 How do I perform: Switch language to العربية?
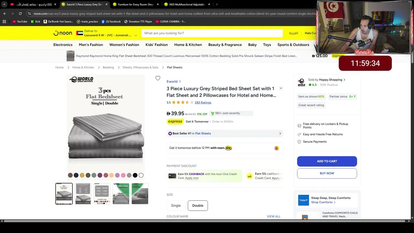pos(293,33)
